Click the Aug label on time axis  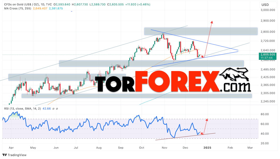pos(99,148)
